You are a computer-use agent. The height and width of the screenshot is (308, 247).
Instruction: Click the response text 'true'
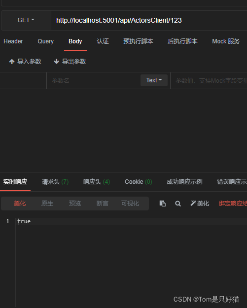tap(24, 221)
